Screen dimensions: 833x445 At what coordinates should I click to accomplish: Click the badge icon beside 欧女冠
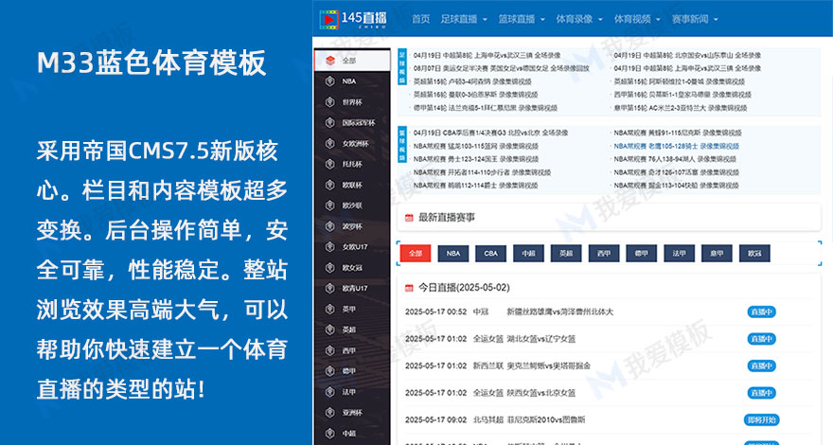coord(330,267)
